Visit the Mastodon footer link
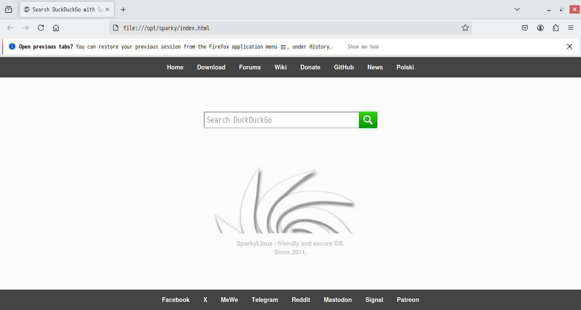The width and height of the screenshot is (581, 310). coord(338,300)
